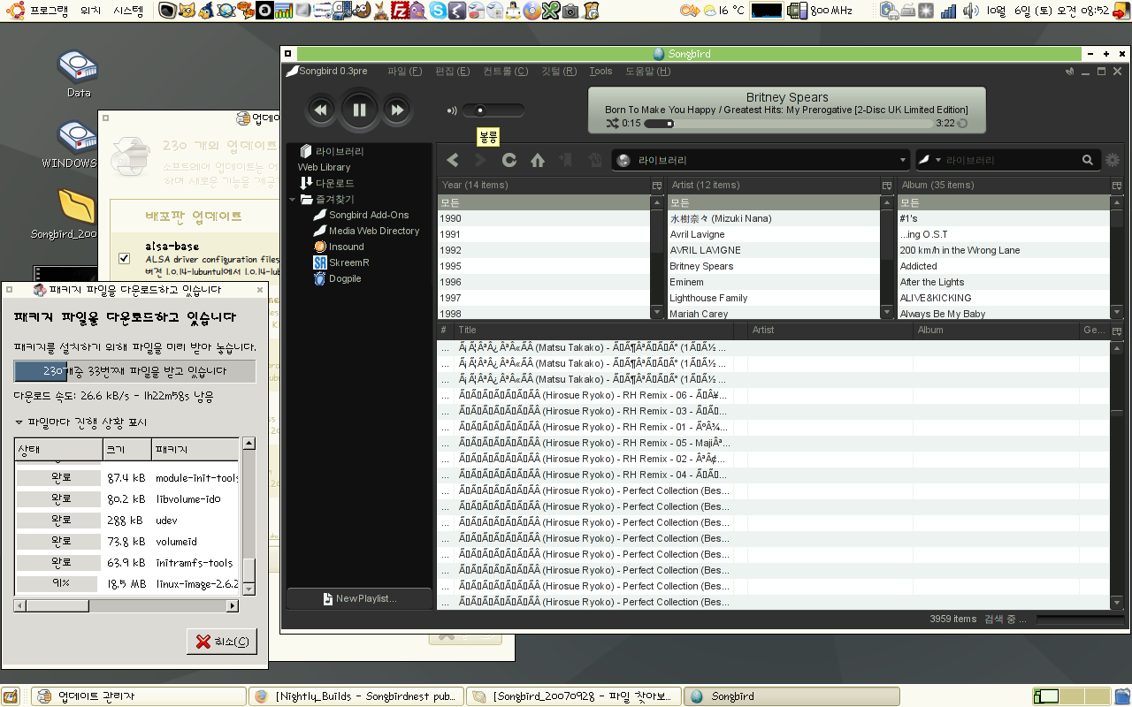Click the add bookmark icon in toolbar
Image resolution: width=1132 pixels, height=707 pixels.
[x=566, y=160]
